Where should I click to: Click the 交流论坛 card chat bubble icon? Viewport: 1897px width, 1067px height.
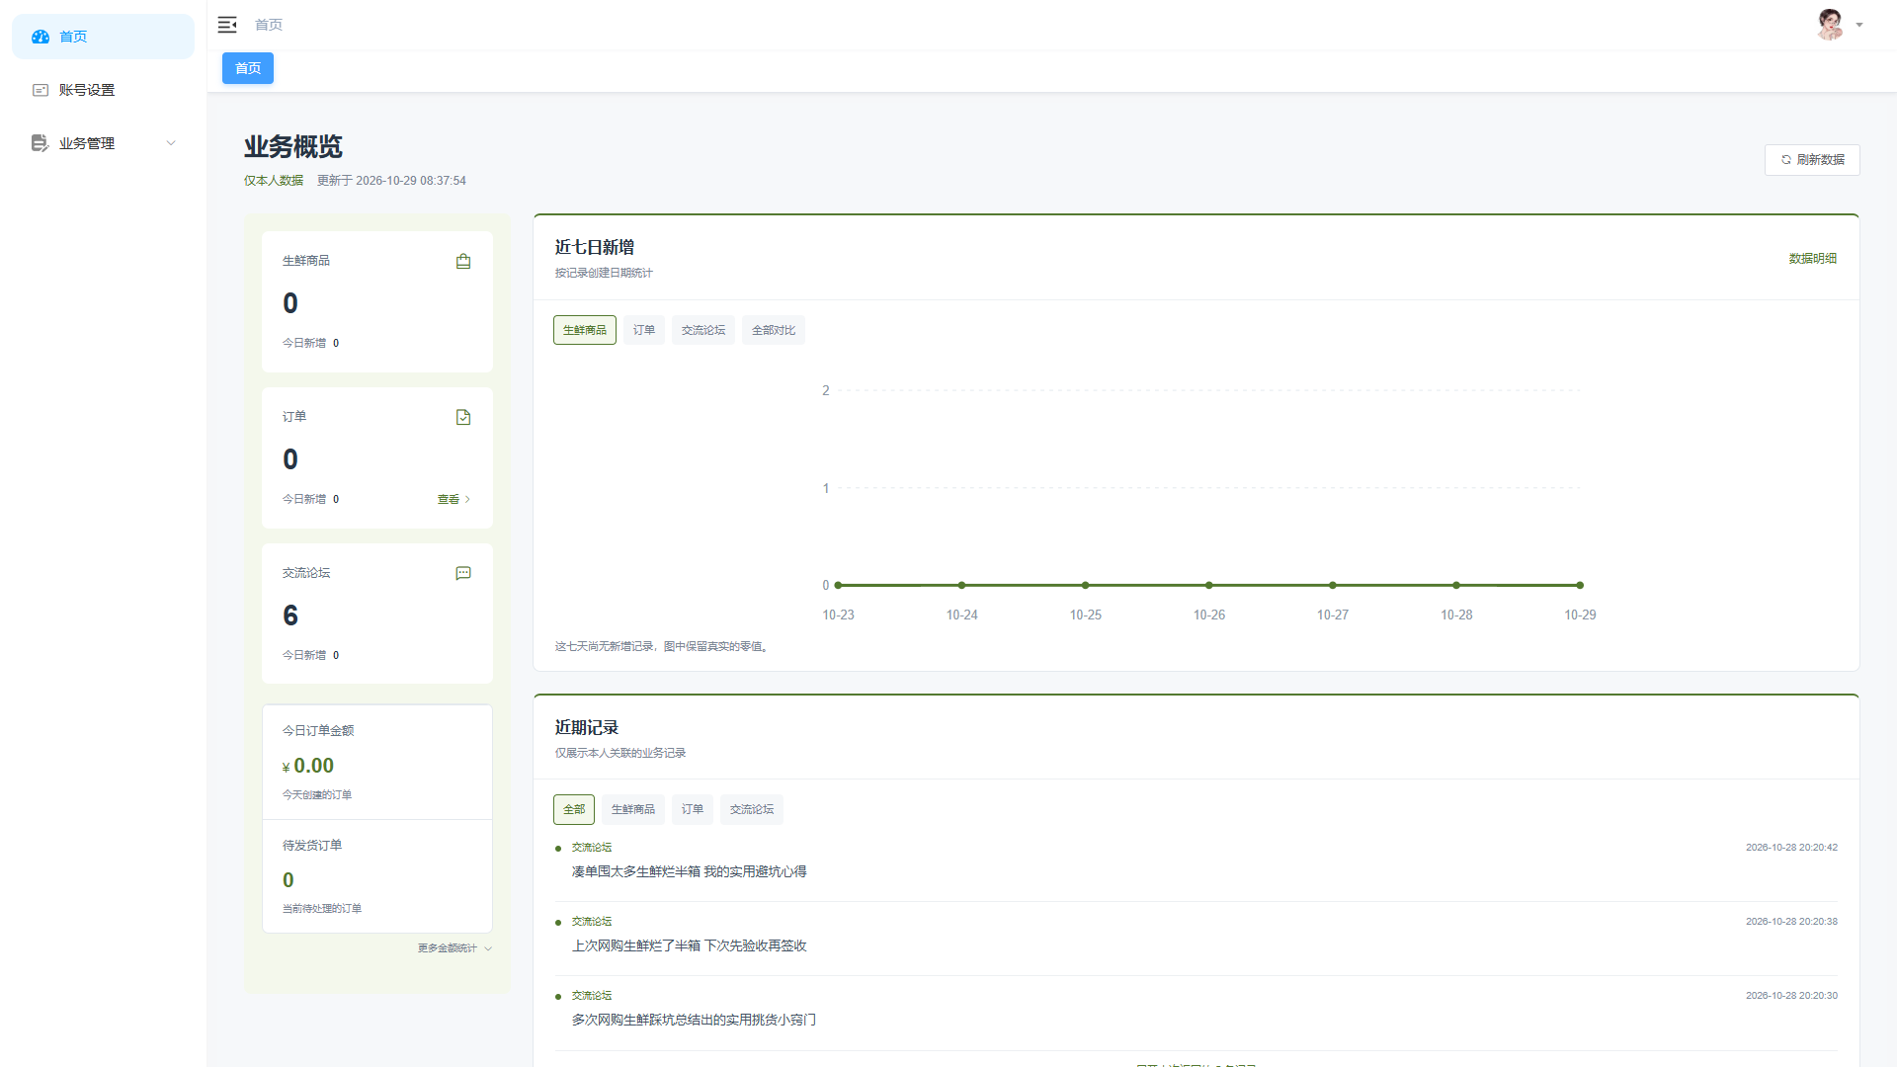(463, 573)
